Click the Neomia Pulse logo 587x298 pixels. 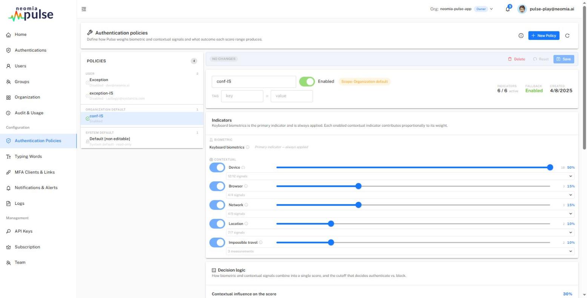31,13
